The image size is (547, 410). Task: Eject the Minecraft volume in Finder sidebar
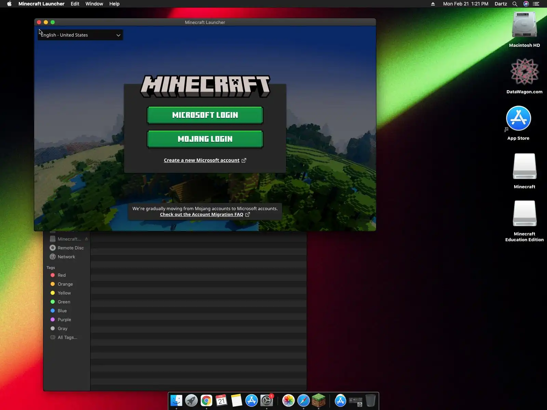coord(86,239)
